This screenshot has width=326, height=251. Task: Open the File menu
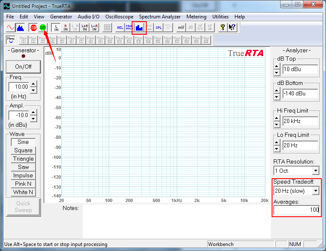point(10,17)
